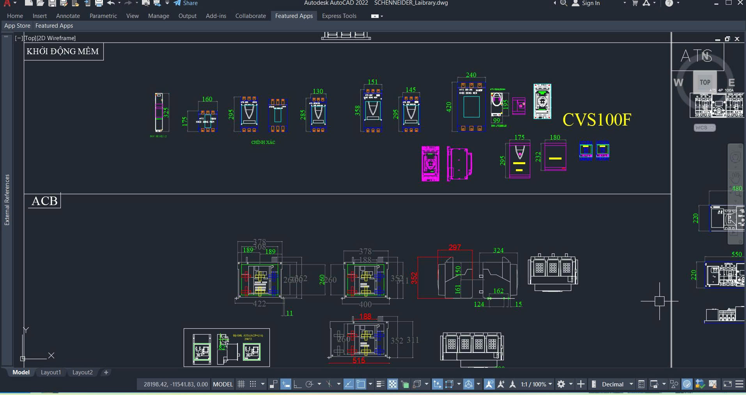Image resolution: width=746 pixels, height=395 pixels.
Task: Toggle Dynamic Input in the status bar
Action: click(286, 384)
